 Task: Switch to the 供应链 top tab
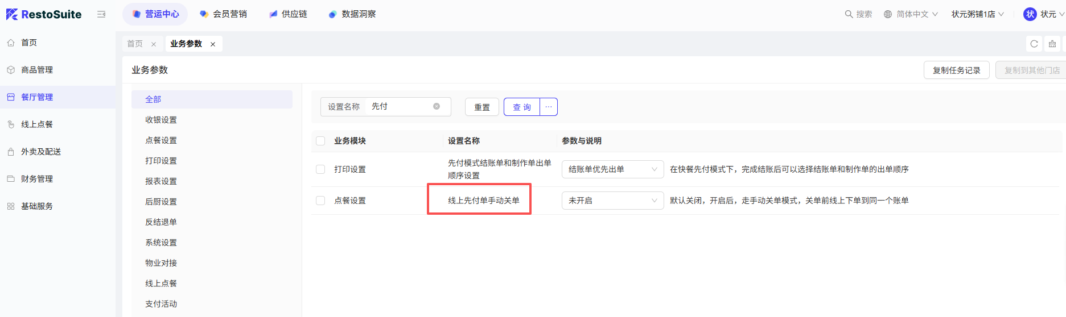[288, 14]
